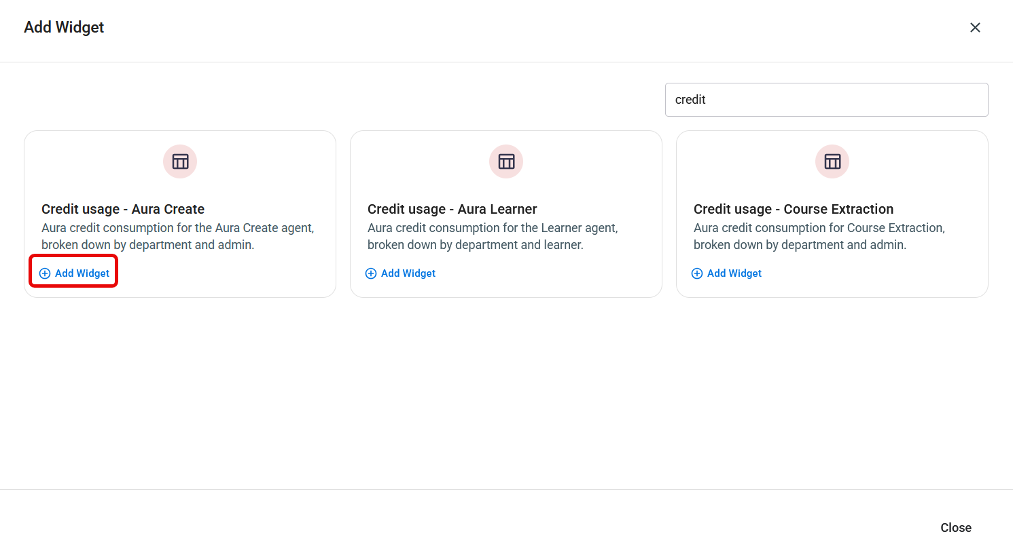Click the Course Extraction description text
This screenshot has height=555, width=1013.
[x=819, y=236]
